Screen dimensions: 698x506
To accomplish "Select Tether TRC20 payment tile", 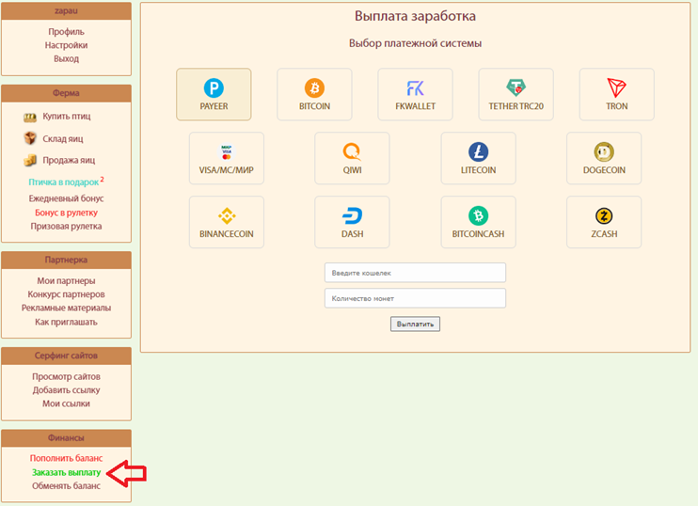I will [x=516, y=94].
